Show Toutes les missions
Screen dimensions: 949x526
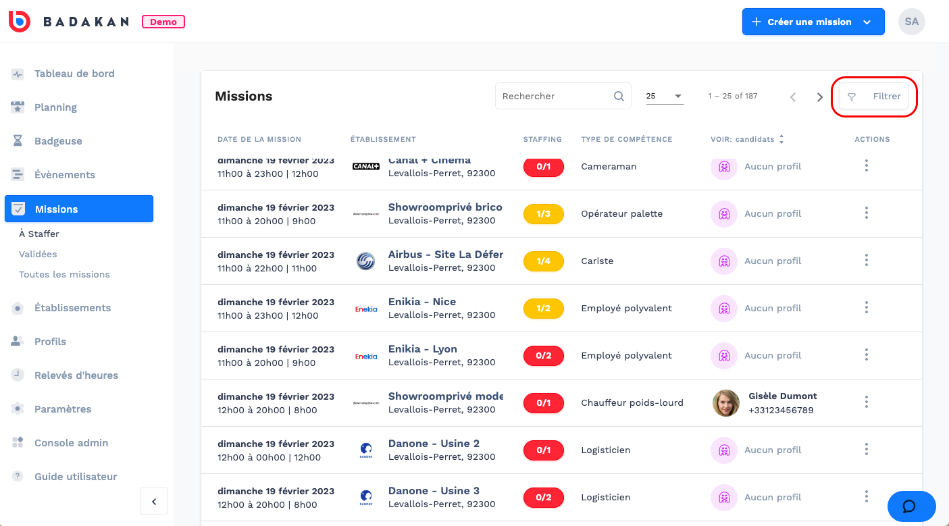(64, 275)
